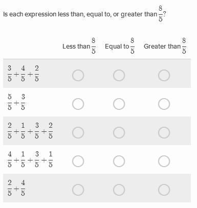Select Equal to 8/5 for 2/5+4/5

tap(119, 190)
